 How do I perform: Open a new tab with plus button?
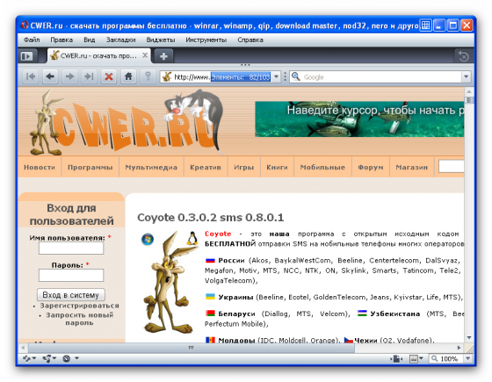[x=163, y=56]
